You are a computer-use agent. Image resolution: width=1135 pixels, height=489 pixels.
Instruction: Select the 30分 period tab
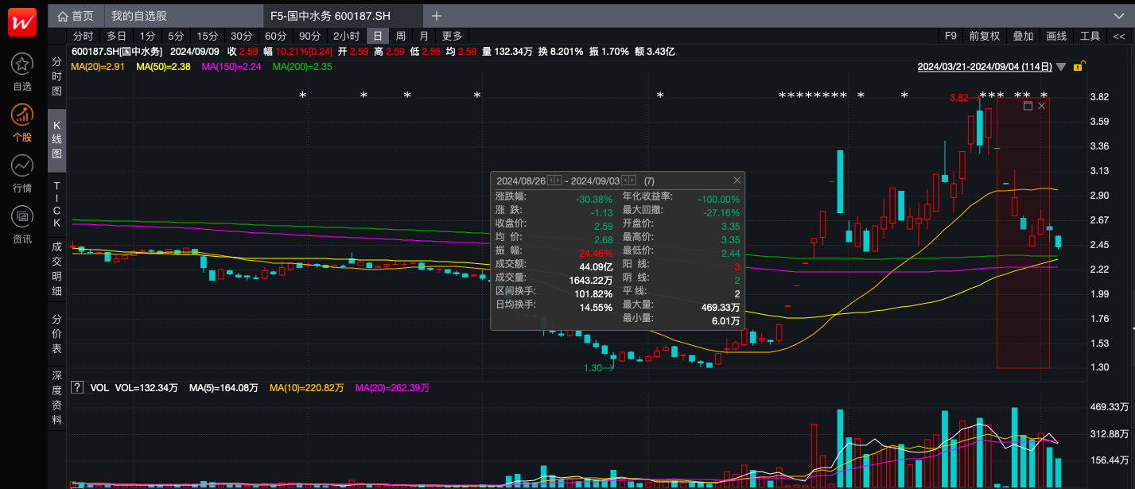click(x=241, y=36)
